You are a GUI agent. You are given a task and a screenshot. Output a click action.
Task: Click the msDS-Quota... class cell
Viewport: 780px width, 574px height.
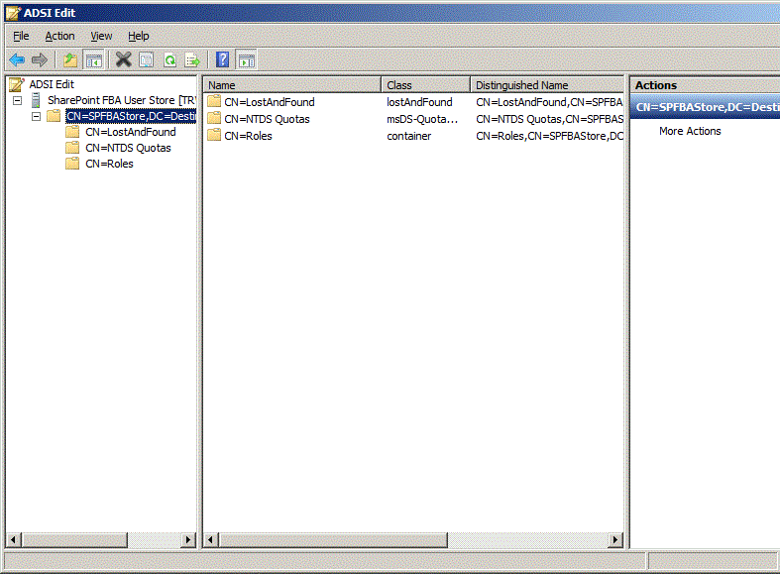422,119
